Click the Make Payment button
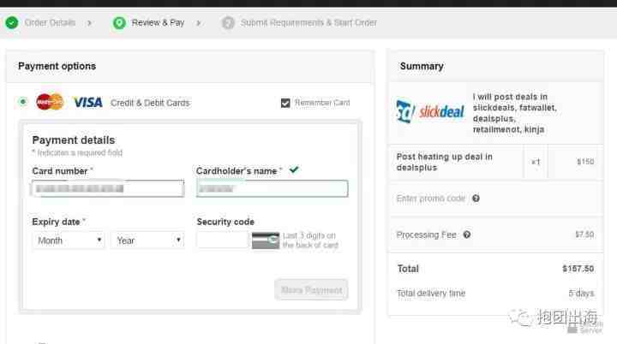Screen dimensions: 617x344 click(311, 290)
